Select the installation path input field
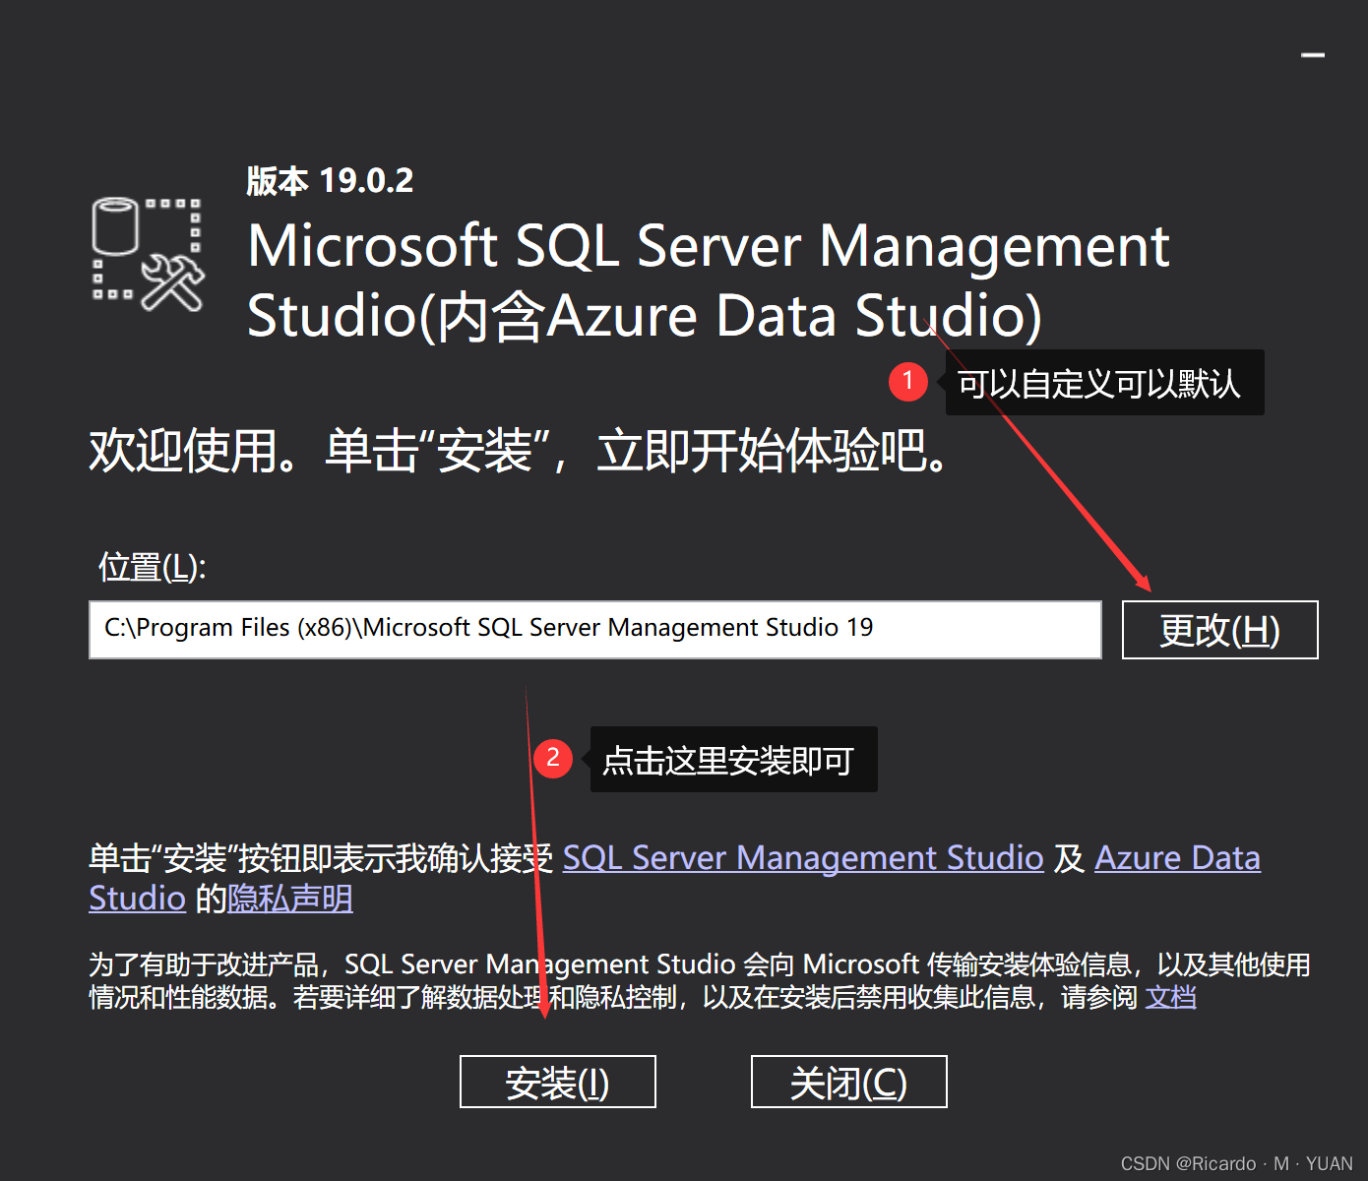This screenshot has width=1368, height=1181. coord(594,629)
